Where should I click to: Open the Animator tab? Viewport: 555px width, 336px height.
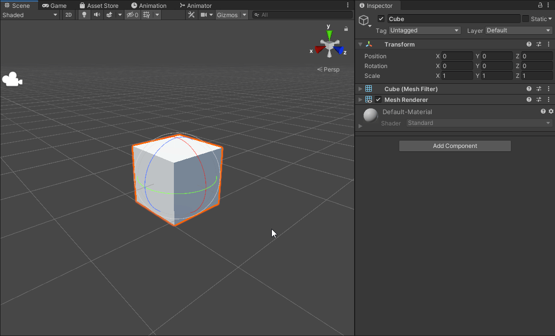coord(195,5)
